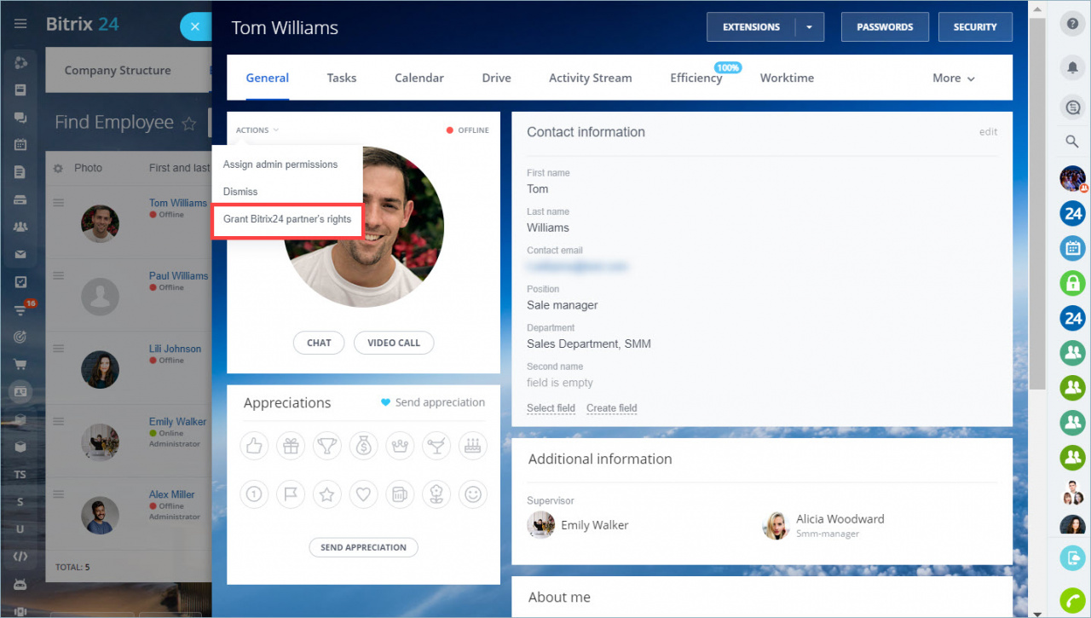1091x618 pixels.
Task: Choose the number one badge appreciation icon
Action: [x=254, y=494]
